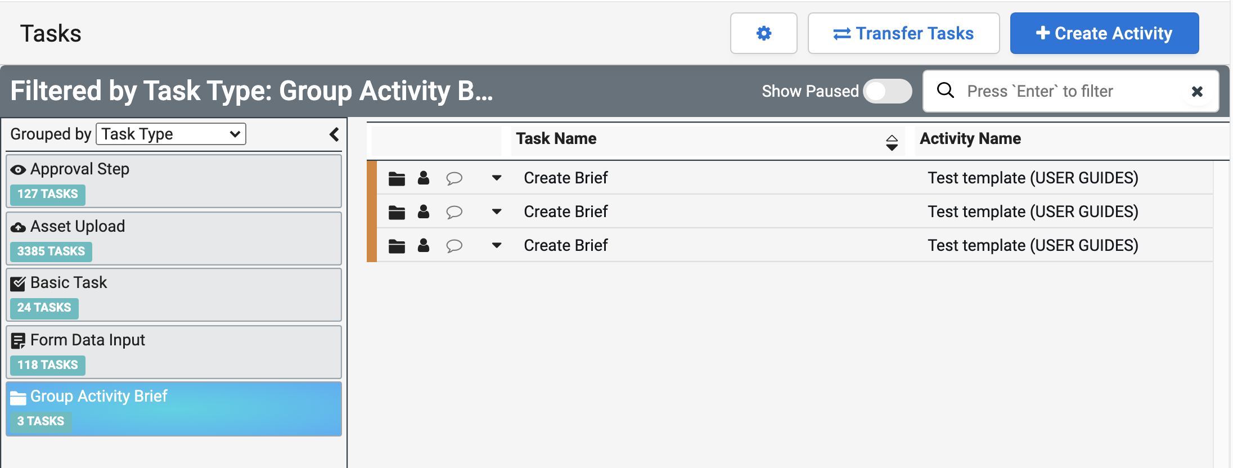Click the Create Activity button
The image size is (1233, 468).
click(1104, 33)
